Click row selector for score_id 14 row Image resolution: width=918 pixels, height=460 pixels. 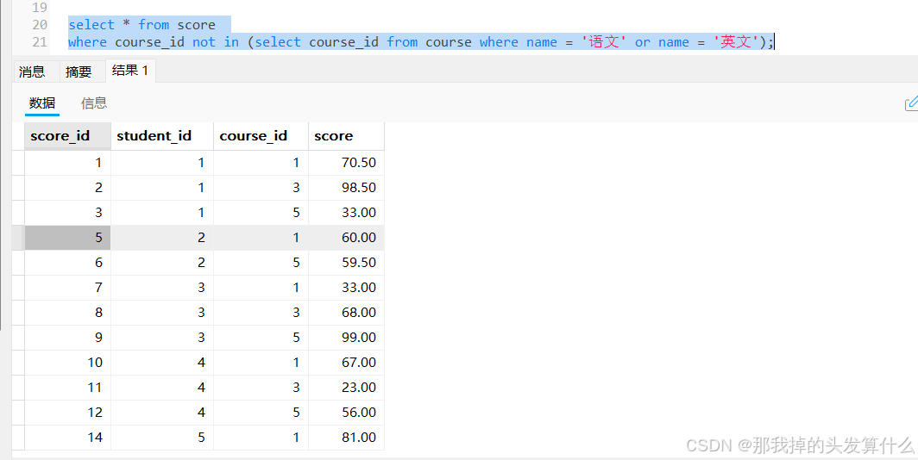pyautogui.click(x=18, y=438)
